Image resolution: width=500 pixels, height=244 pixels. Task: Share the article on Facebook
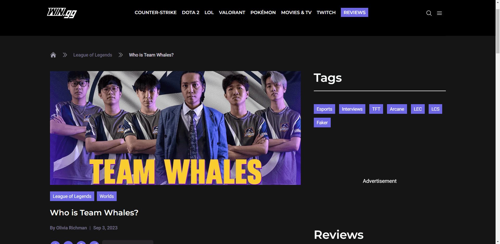click(55, 243)
